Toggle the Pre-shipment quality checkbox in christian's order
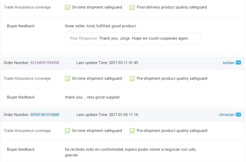The height and width of the screenshot is (162, 246). pyautogui.click(x=132, y=131)
